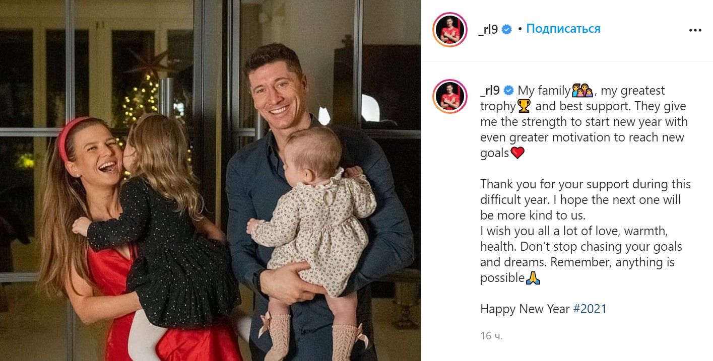
Task: Click the '16 ч.' post timestamp
Action: 491,335
